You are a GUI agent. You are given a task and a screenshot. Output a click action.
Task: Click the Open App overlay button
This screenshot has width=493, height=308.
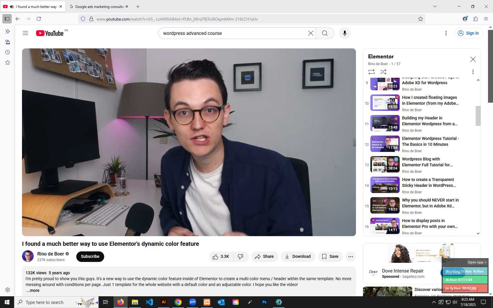pyautogui.click(x=477, y=262)
